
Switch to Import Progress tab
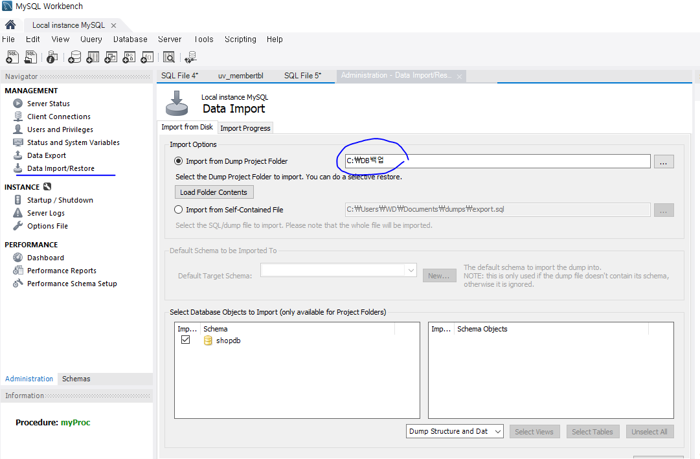click(x=245, y=128)
